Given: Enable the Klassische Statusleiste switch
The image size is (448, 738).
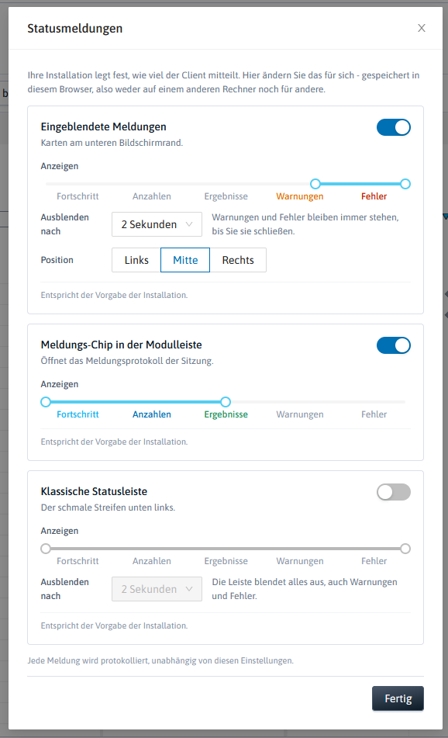Looking at the screenshot, I should coord(394,492).
